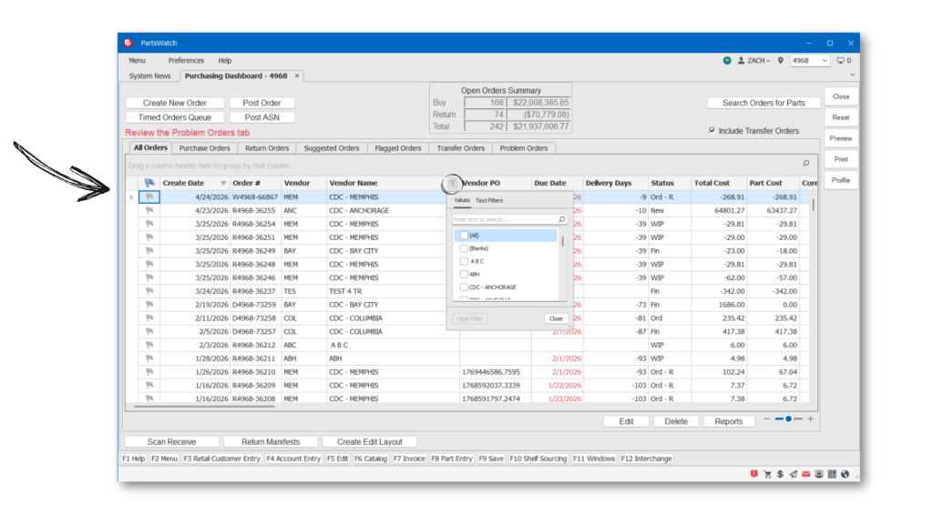Click the Create New Order button
Viewport: 933px width, 524px height.
(175, 103)
